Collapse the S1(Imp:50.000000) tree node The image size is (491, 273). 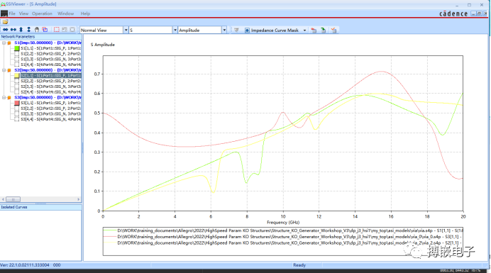4,43
